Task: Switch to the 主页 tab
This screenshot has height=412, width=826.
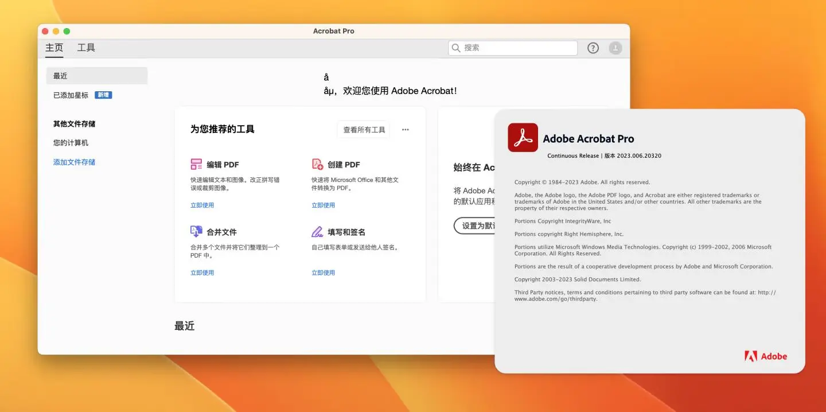Action: [x=54, y=48]
